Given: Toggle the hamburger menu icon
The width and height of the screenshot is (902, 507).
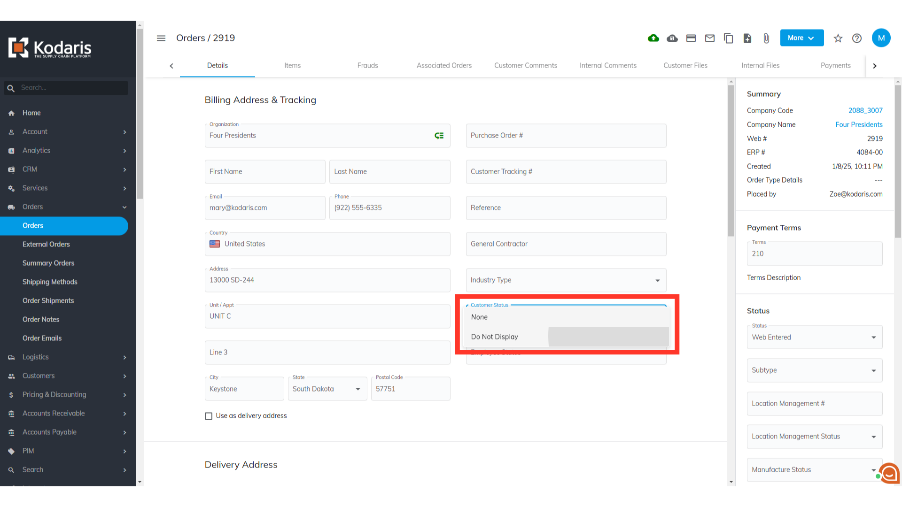Looking at the screenshot, I should click(x=161, y=38).
